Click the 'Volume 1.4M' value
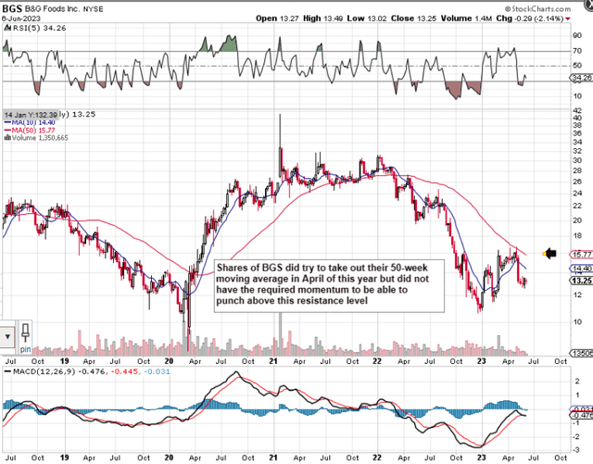The image size is (593, 464). (466, 19)
